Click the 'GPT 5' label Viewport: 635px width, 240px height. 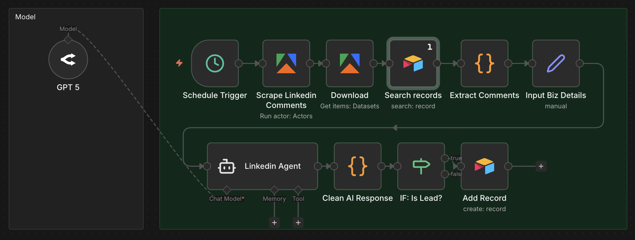pos(68,87)
